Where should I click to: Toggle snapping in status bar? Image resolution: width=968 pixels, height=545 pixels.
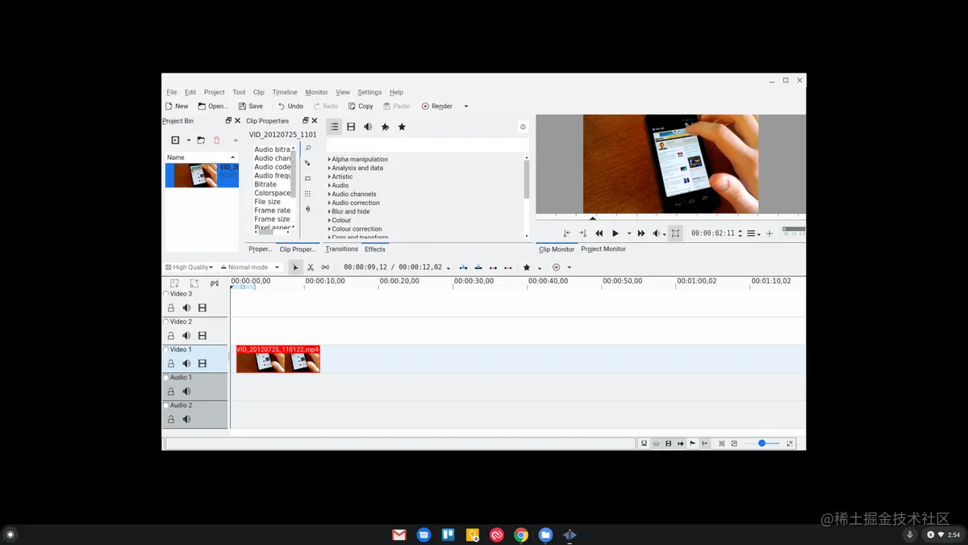click(705, 443)
